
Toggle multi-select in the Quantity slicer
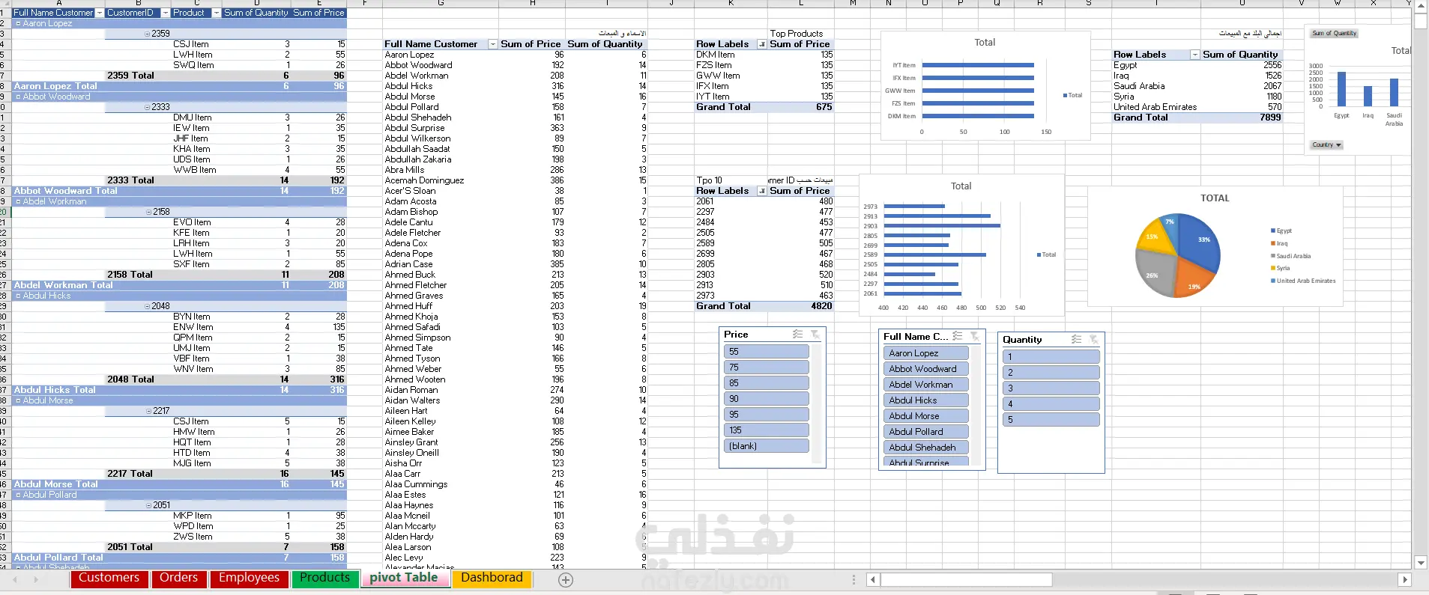click(x=1076, y=340)
